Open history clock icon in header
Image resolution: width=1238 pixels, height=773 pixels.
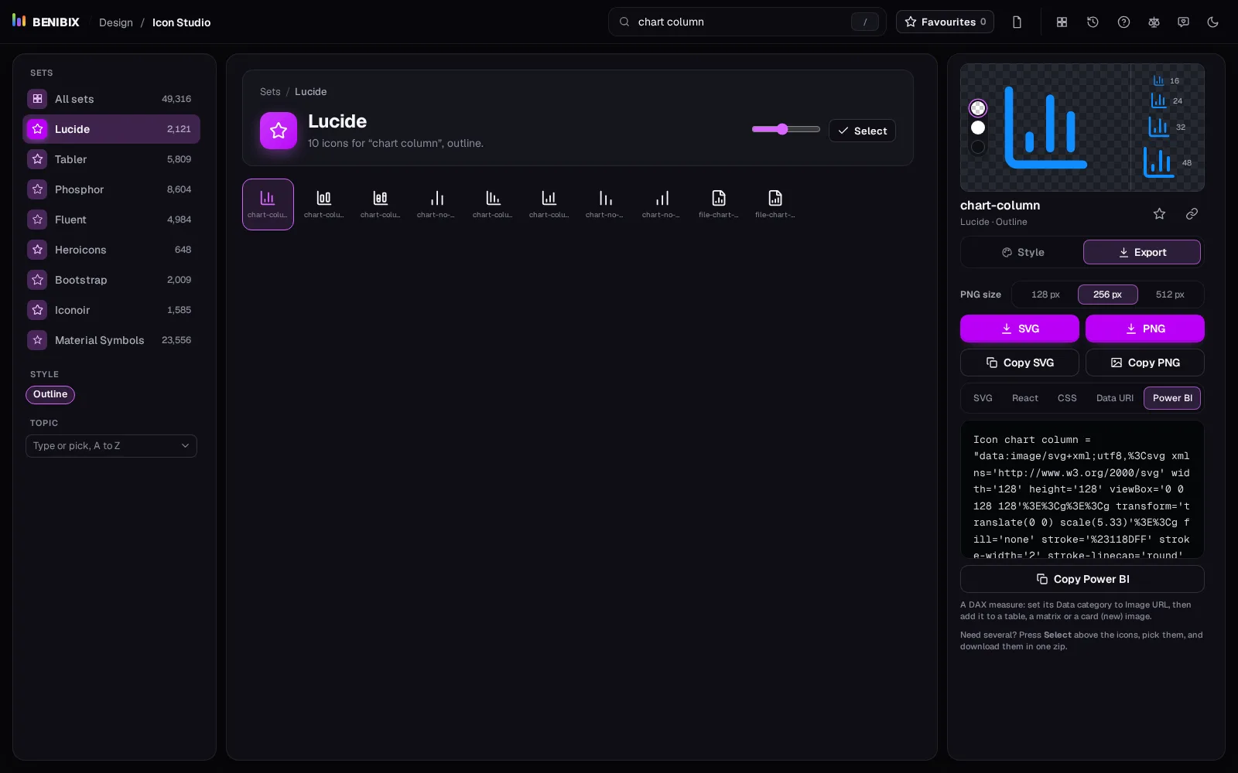[x=1093, y=22]
